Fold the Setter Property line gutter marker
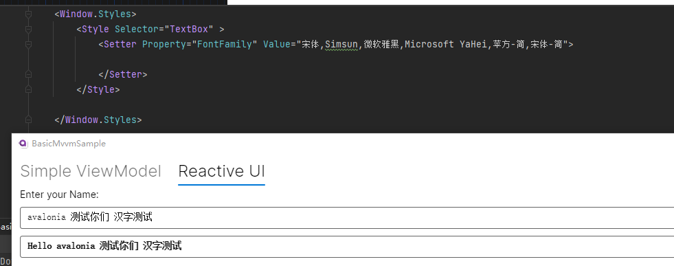Viewport: 674px width, 266px height. click(x=28, y=44)
